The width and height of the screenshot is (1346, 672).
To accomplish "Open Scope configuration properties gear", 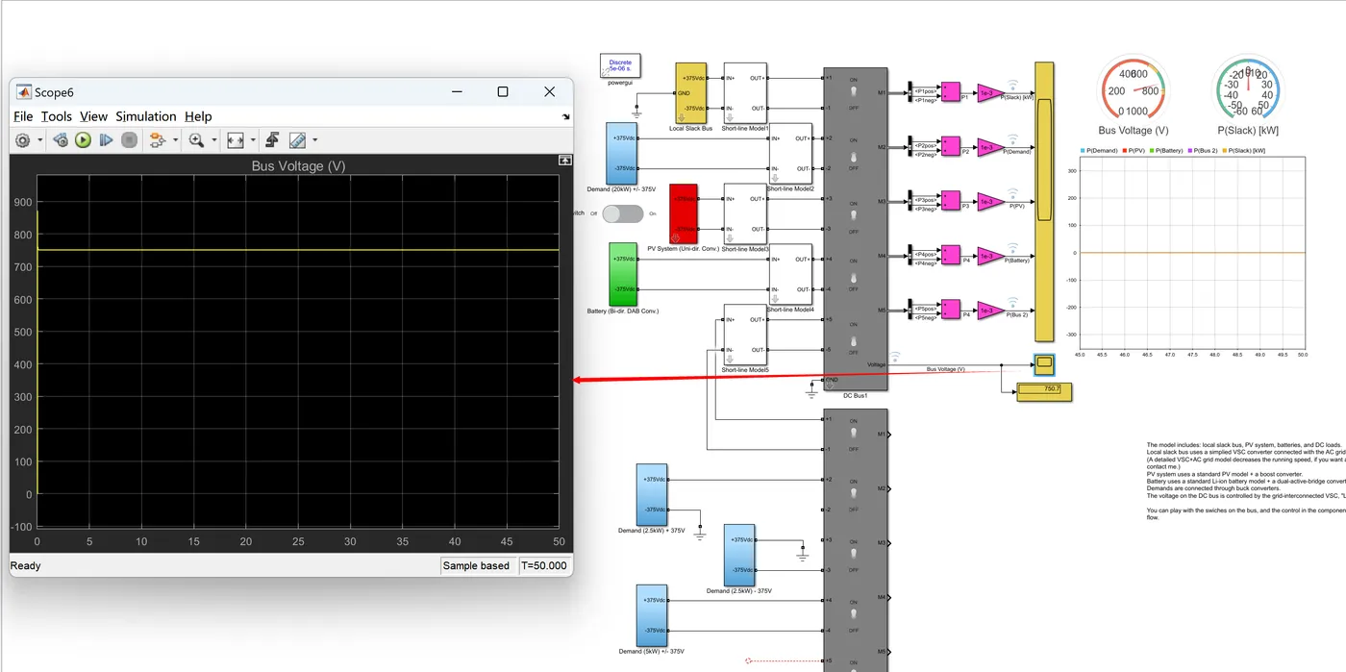I will coord(23,140).
